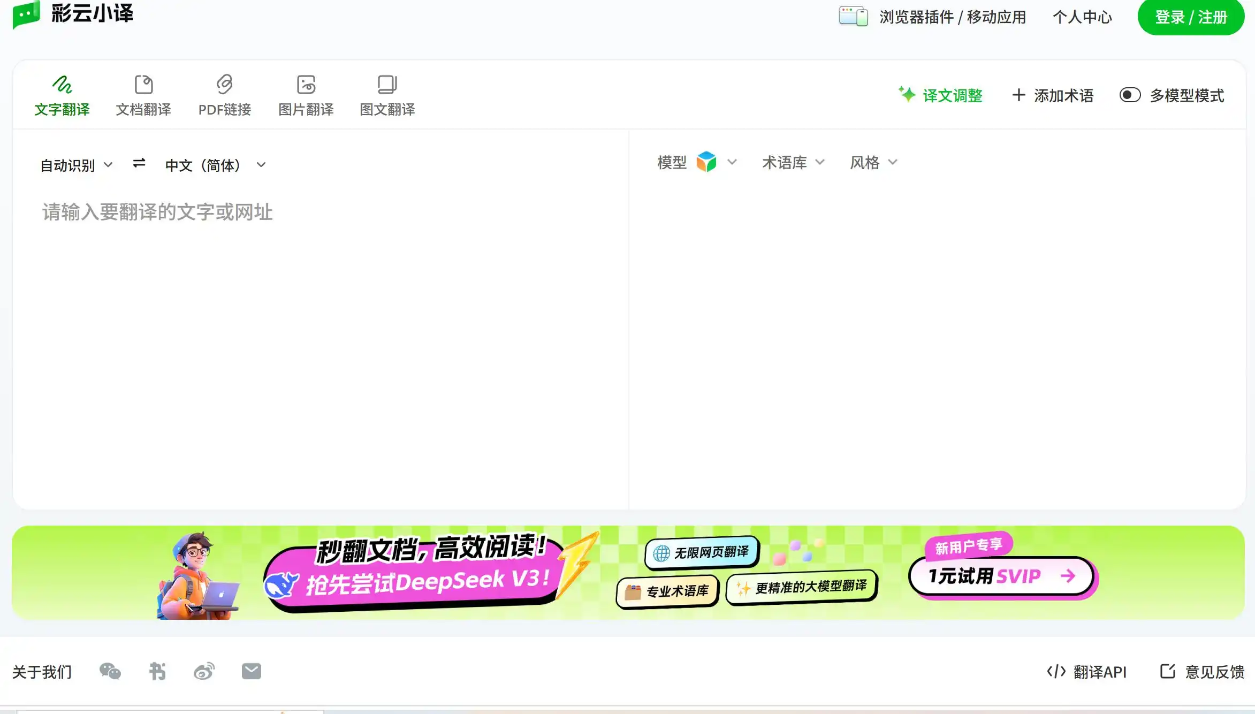Expand the 风格 dropdown
The width and height of the screenshot is (1255, 714).
(x=873, y=162)
